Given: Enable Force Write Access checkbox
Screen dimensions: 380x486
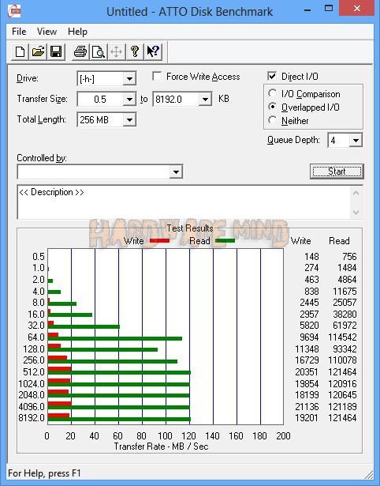Looking at the screenshot, I should (157, 76).
